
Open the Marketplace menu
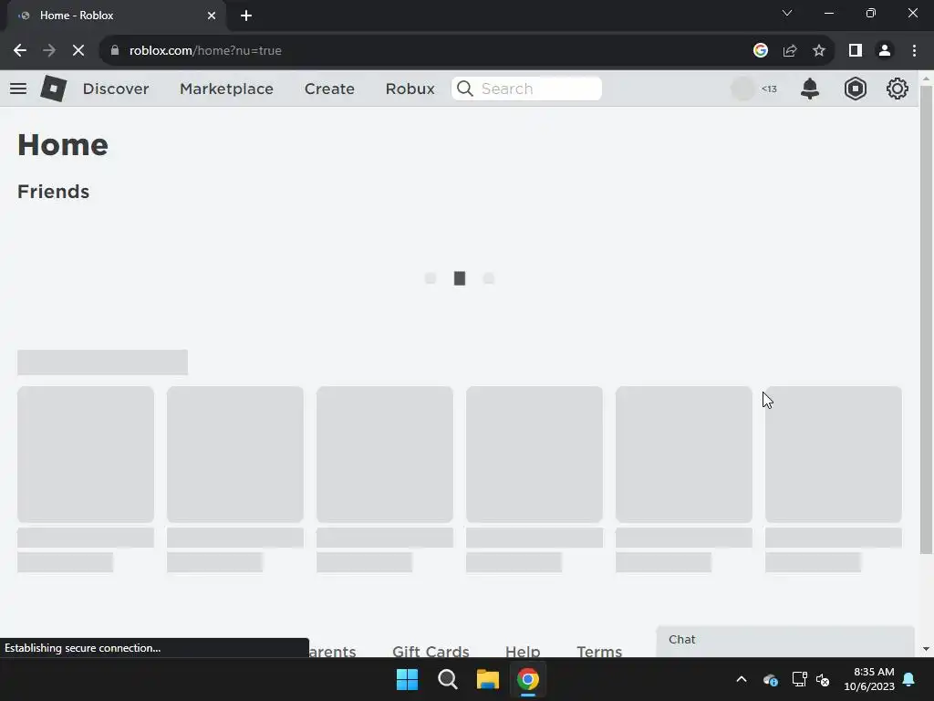tap(226, 89)
